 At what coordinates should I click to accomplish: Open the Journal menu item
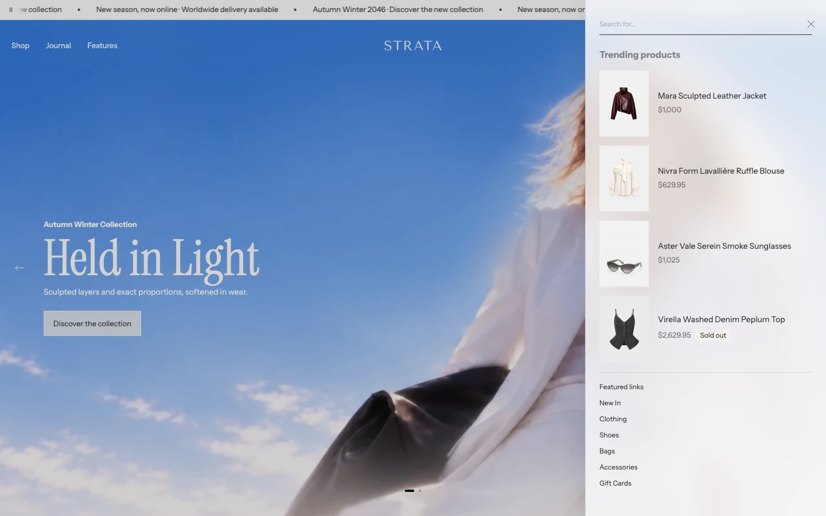click(x=59, y=45)
